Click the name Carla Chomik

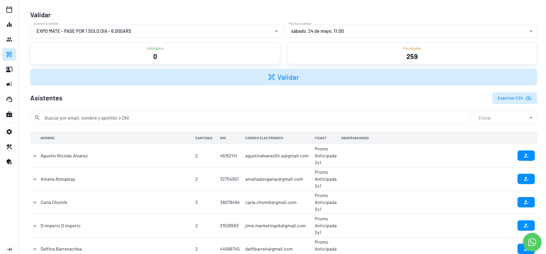(x=54, y=203)
